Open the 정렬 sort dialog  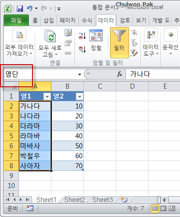[96, 41]
